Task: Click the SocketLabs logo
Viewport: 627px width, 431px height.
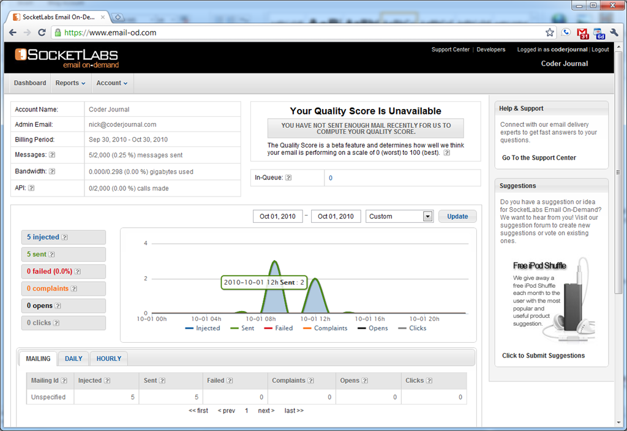Action: tap(67, 57)
